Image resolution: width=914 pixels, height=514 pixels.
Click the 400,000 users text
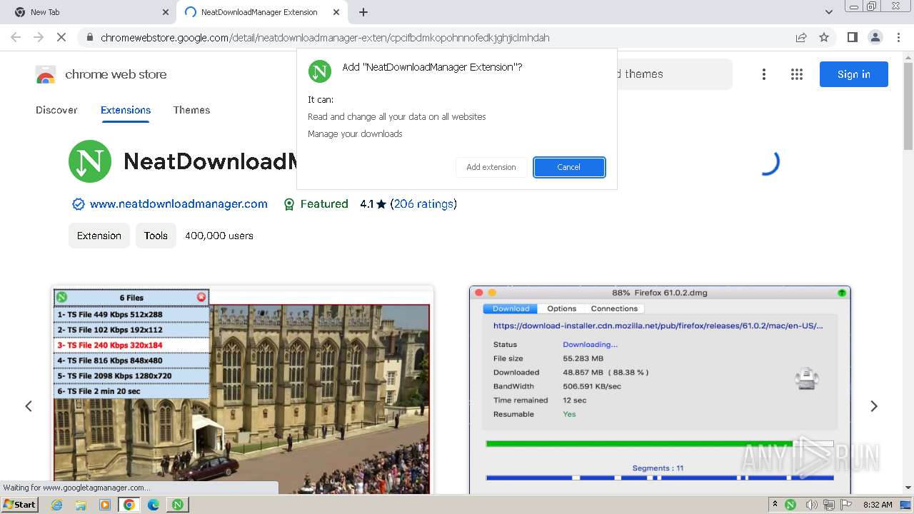(x=219, y=236)
